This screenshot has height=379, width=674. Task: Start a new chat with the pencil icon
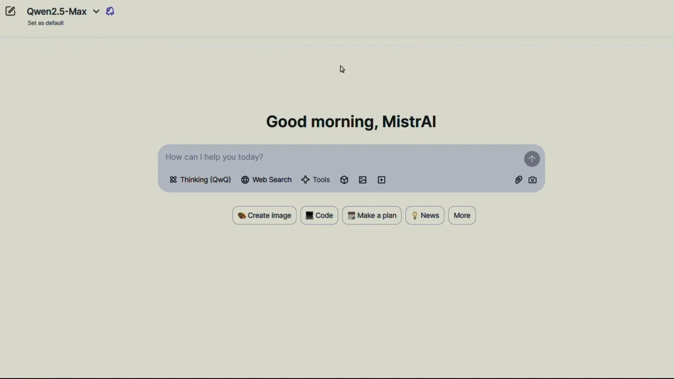10,11
